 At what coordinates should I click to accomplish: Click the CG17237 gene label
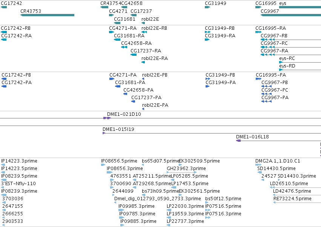(141, 11)
